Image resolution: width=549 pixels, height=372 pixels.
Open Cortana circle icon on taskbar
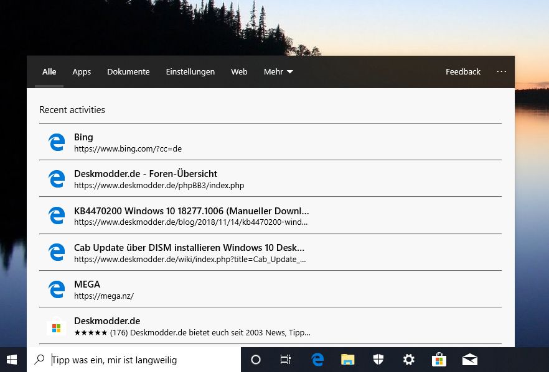[256, 360]
